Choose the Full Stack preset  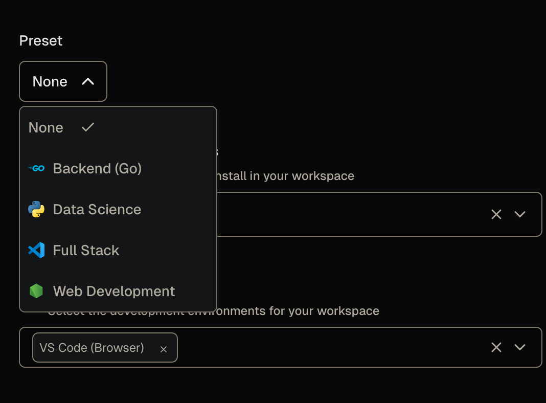tap(118, 251)
